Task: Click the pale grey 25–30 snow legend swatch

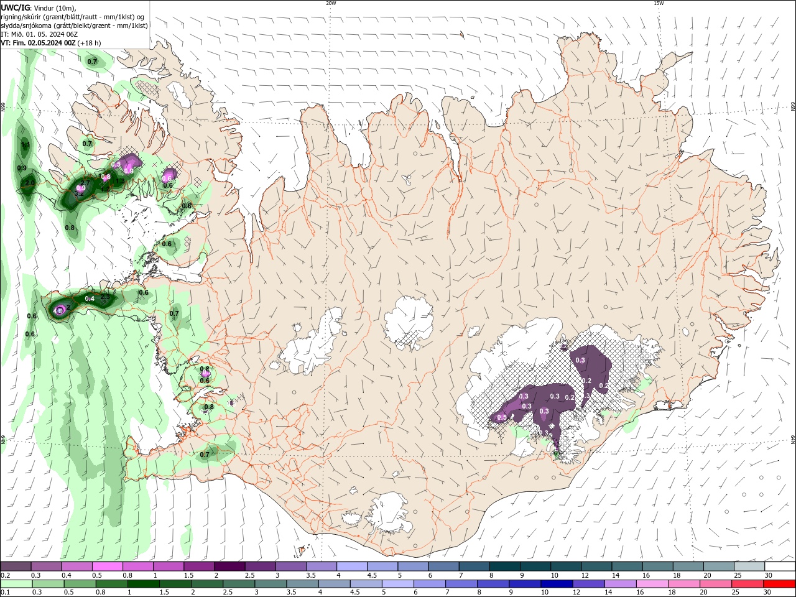Action: [x=749, y=567]
